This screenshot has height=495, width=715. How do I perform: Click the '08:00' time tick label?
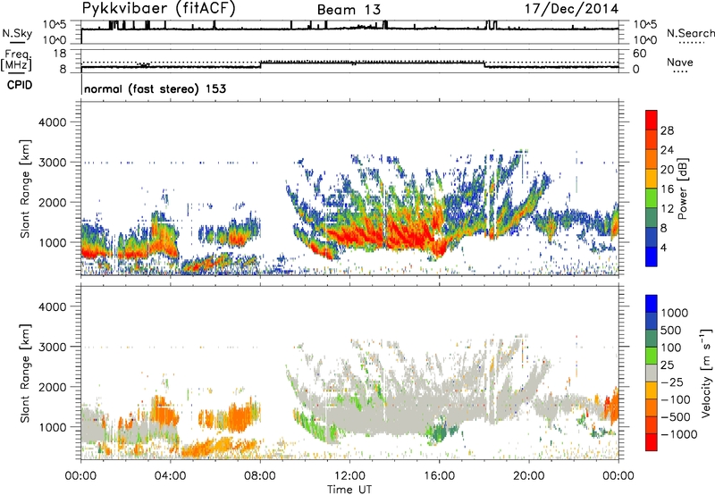(x=260, y=476)
